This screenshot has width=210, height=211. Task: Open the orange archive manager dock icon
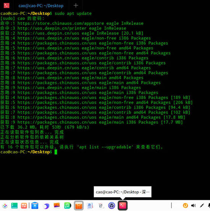(79, 206)
